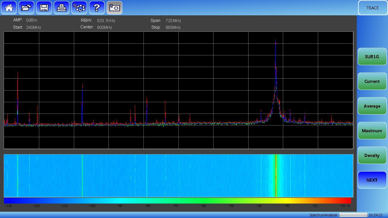Toggle the Average trace
This screenshot has width=388, height=218.
(372, 106)
